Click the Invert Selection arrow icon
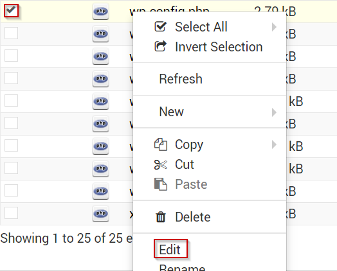 160,46
